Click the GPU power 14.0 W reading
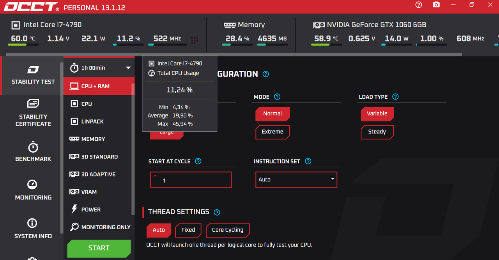The height and width of the screenshot is (260, 499). point(396,38)
